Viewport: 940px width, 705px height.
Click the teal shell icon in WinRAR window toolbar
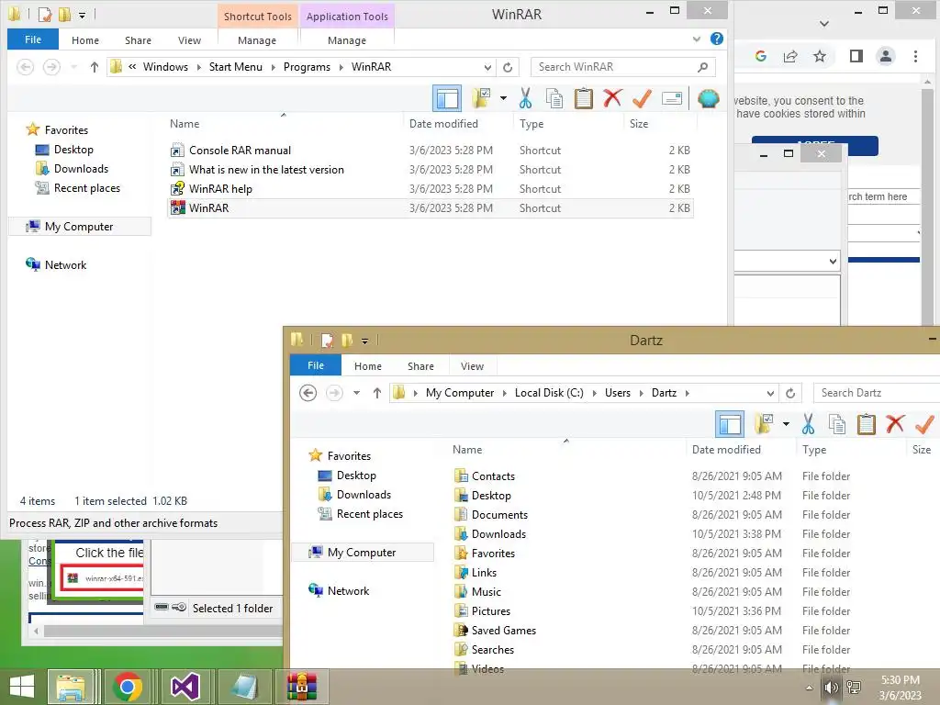click(708, 98)
